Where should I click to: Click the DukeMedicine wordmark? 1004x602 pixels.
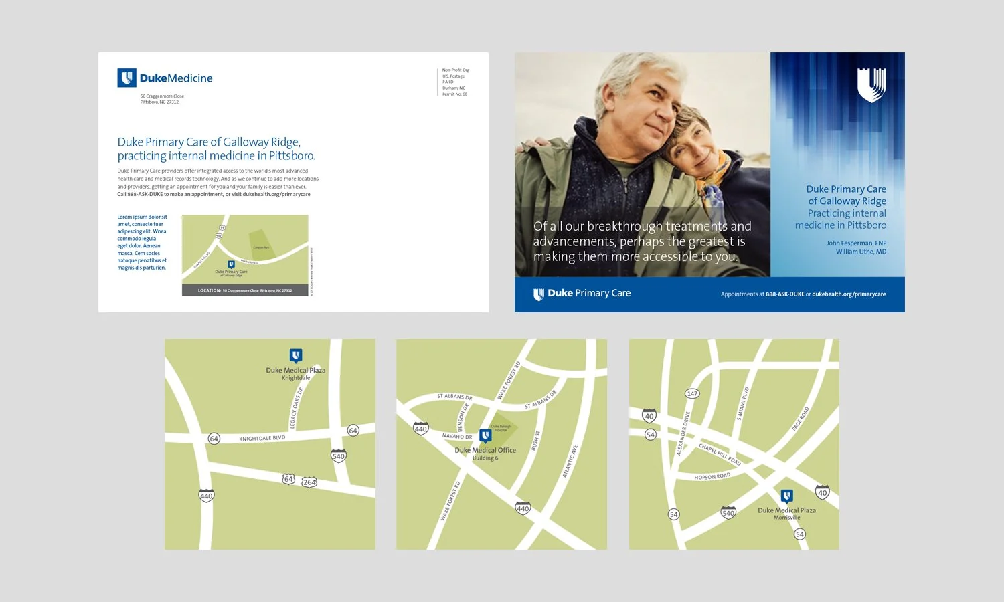tap(176, 78)
